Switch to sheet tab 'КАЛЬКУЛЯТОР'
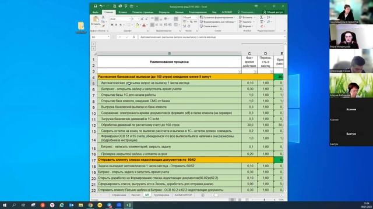Viewport: 373px width, 209px height. pyautogui.click(x=183, y=195)
